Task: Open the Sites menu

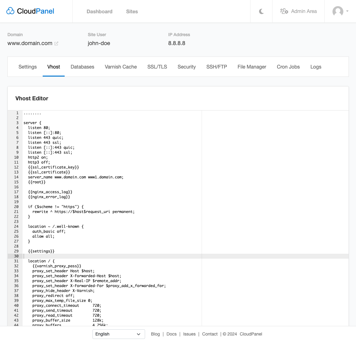Action: coord(132,11)
